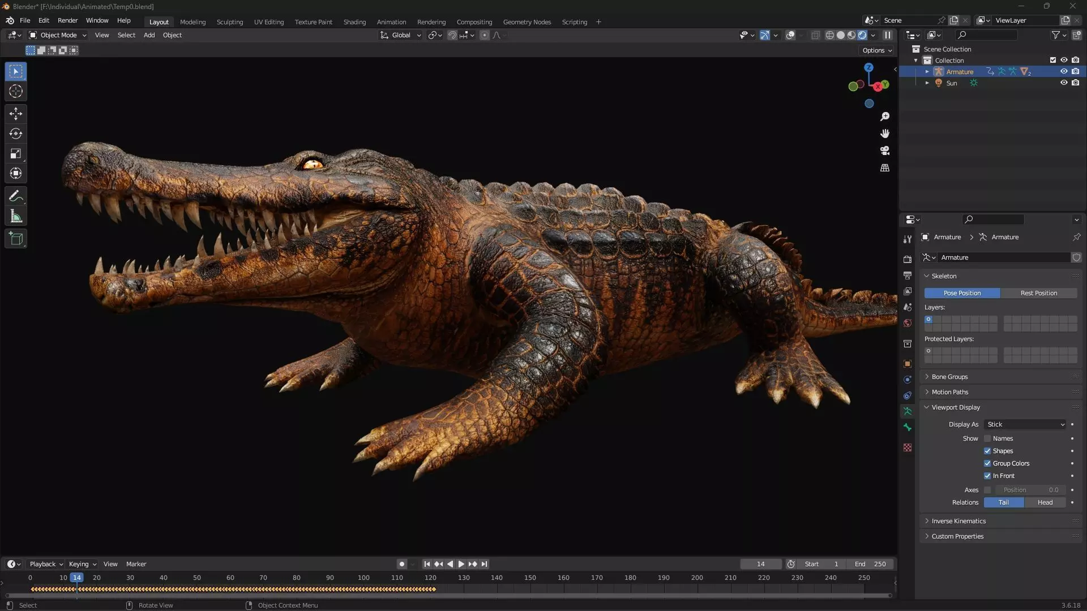
Task: Open the Tool properties tab
Action: pos(908,239)
